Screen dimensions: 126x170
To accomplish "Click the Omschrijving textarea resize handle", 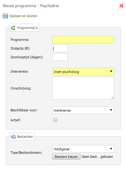I will click(x=113, y=98).
